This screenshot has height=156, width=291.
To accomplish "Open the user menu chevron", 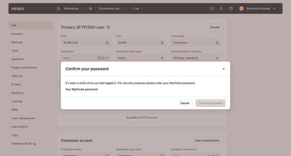I will click(274, 8).
